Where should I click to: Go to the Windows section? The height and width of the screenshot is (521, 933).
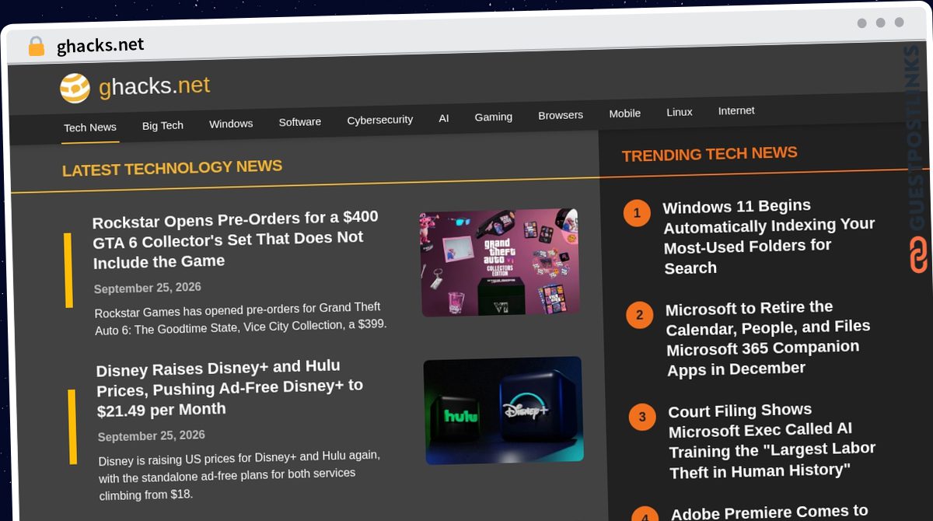tap(231, 124)
